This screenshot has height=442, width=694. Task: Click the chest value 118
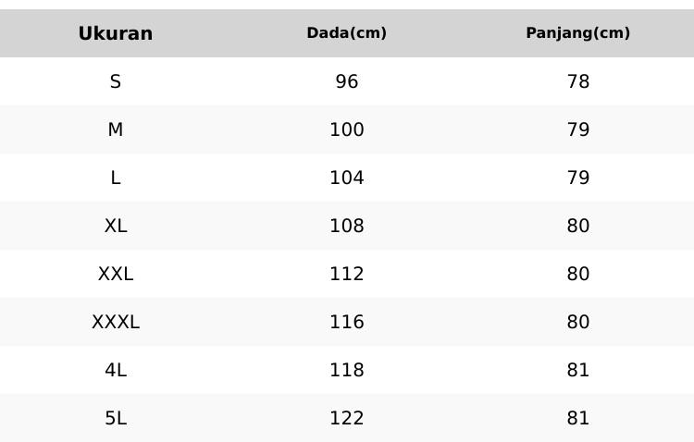[x=347, y=371]
